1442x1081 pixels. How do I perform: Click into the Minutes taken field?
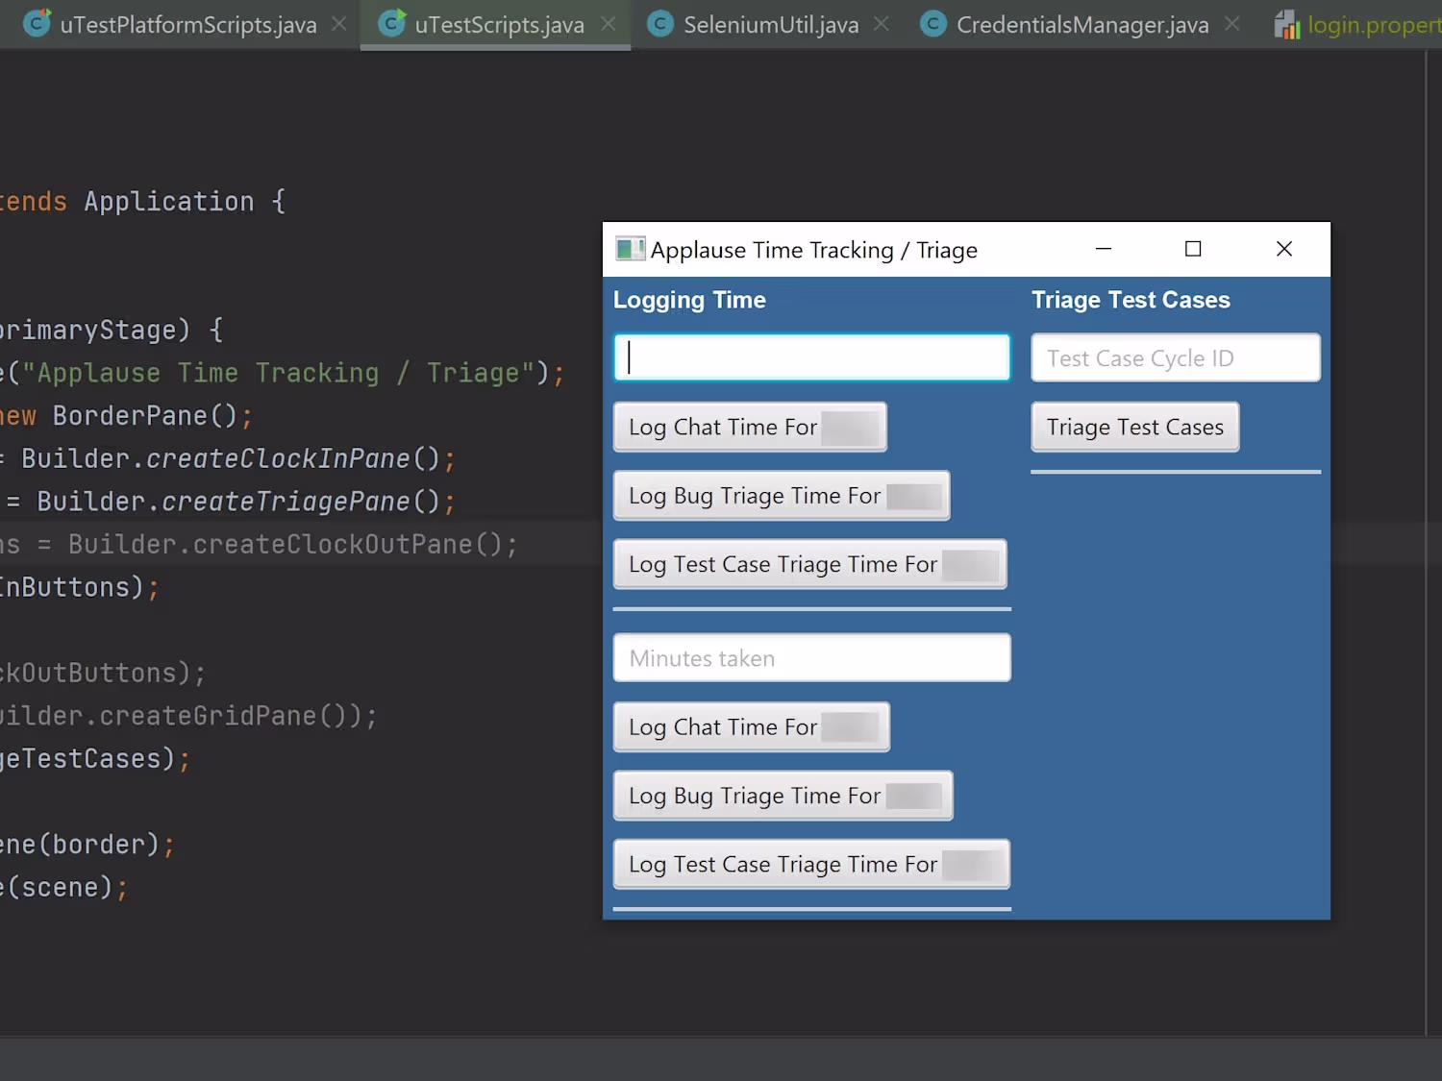click(812, 658)
